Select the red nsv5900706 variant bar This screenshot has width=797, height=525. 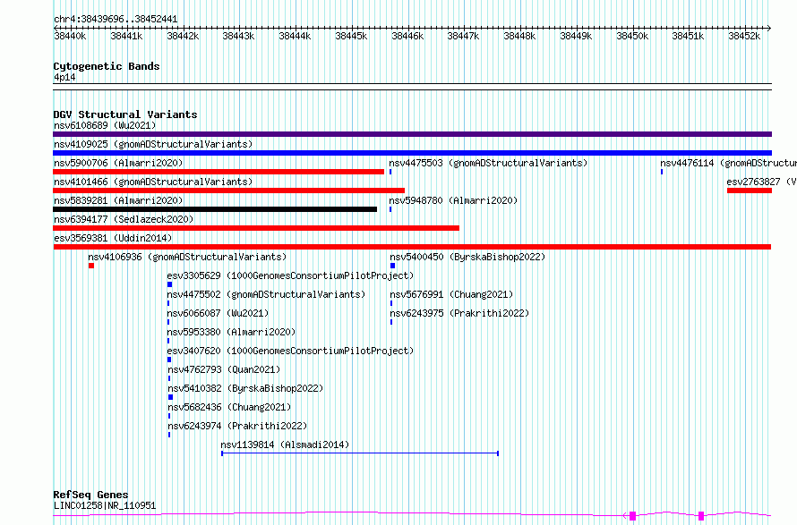219,172
